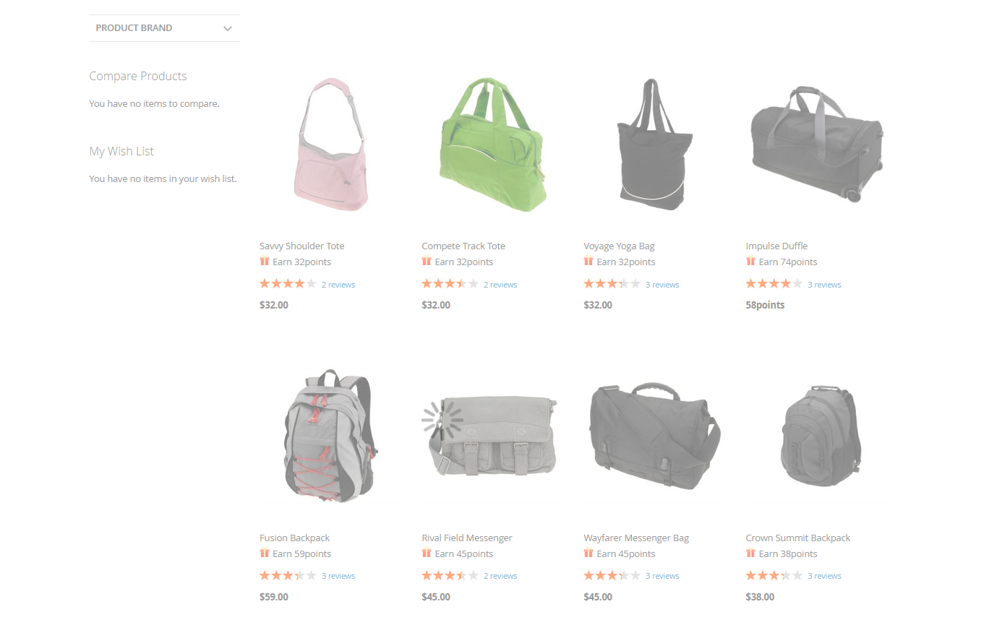Open the Fusion Backpack product link
The height and width of the screenshot is (638, 1002).
[294, 538]
